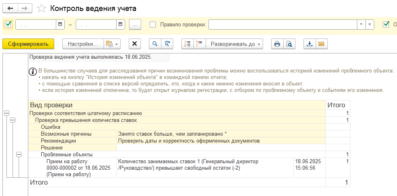Collapse the Проверки соответствия штатному расписанию group
Screen dimensions: 397x196
click(7, 113)
